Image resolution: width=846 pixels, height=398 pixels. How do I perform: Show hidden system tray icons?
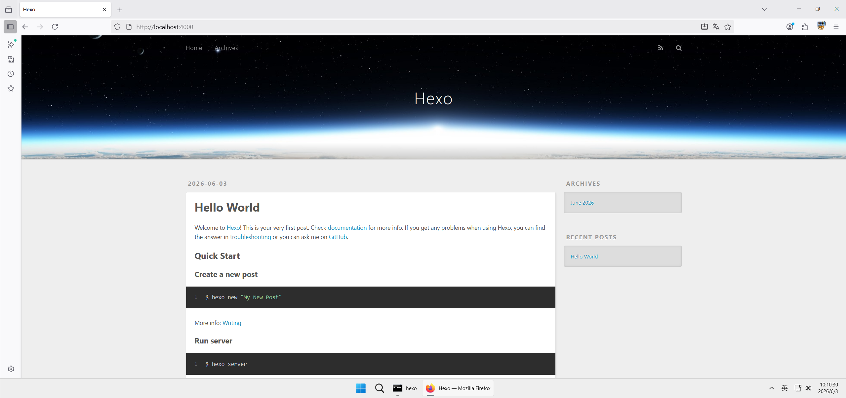(771, 388)
